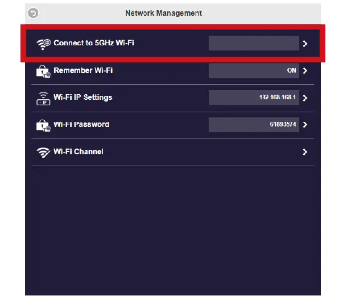
Task: Click the Wi-Fi Password lock icon
Action: point(43,125)
